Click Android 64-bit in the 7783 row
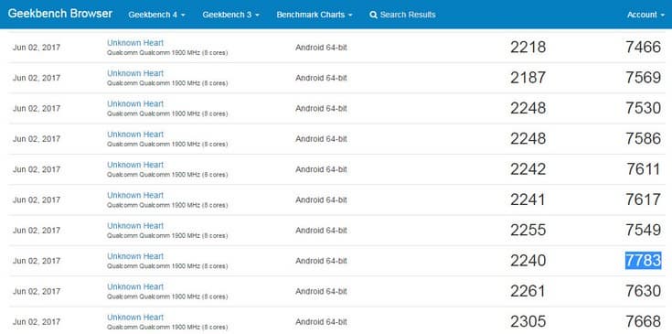The height and width of the screenshot is (334, 672). (x=321, y=261)
